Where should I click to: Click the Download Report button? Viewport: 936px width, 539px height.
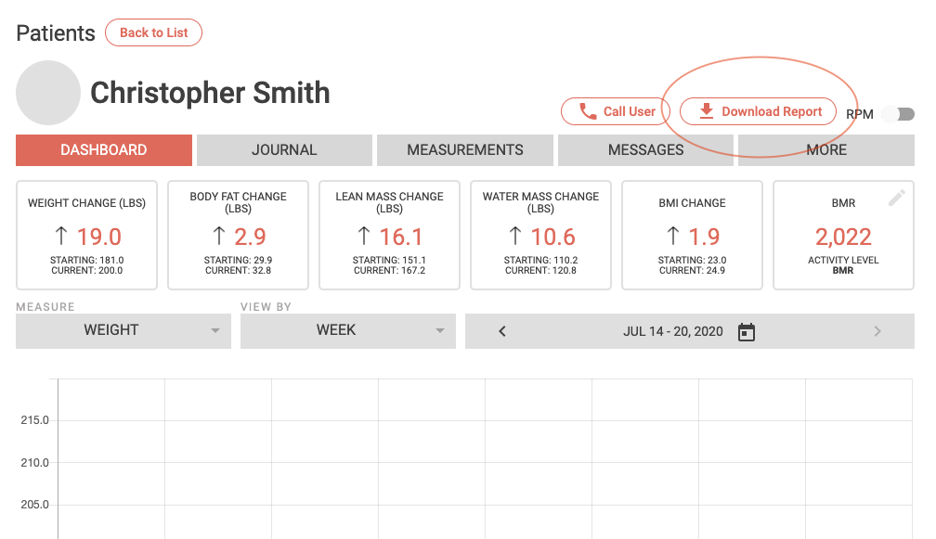(x=758, y=111)
